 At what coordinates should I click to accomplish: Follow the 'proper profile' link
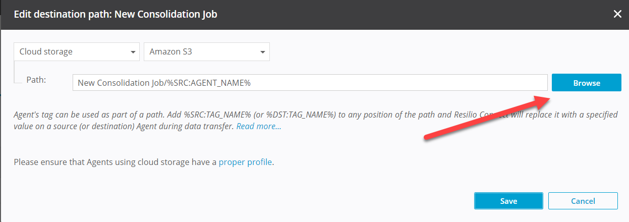tap(245, 162)
